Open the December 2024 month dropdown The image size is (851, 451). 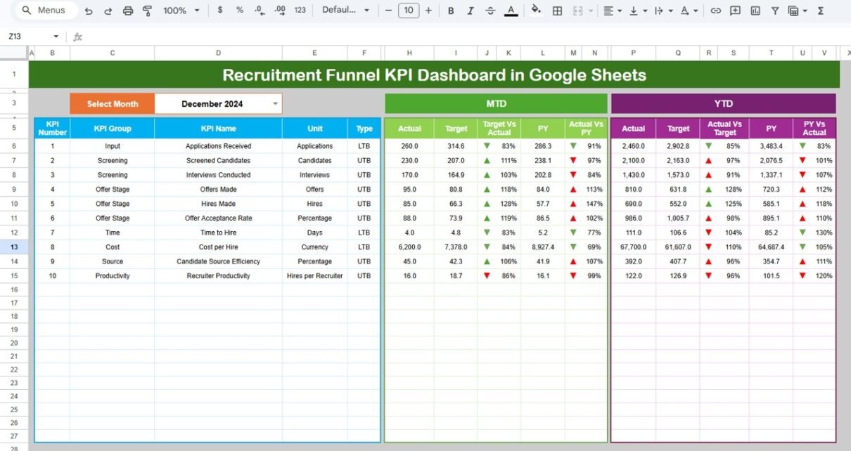tap(275, 104)
